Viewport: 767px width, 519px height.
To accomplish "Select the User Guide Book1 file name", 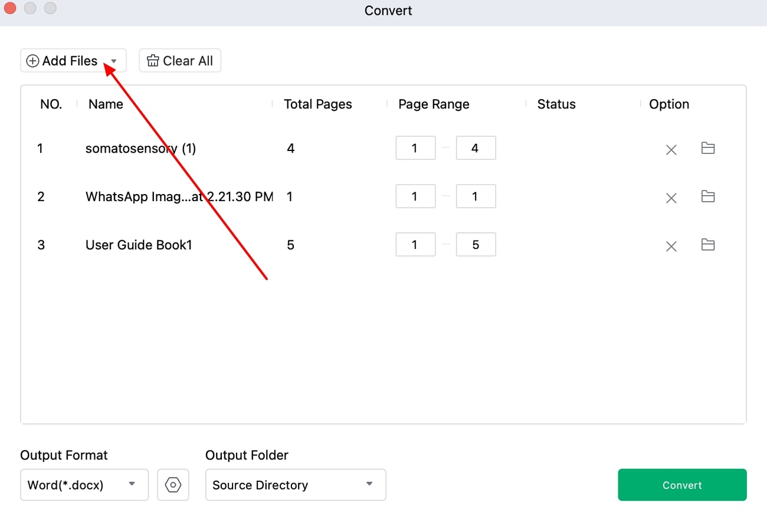I will [x=139, y=245].
